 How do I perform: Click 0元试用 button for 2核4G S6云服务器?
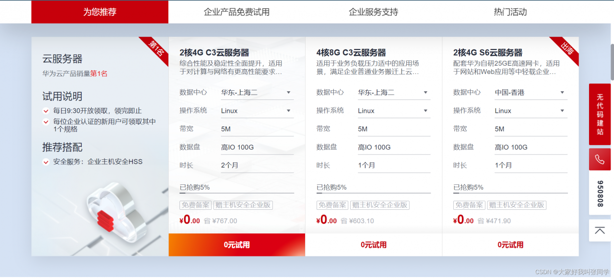510,245
